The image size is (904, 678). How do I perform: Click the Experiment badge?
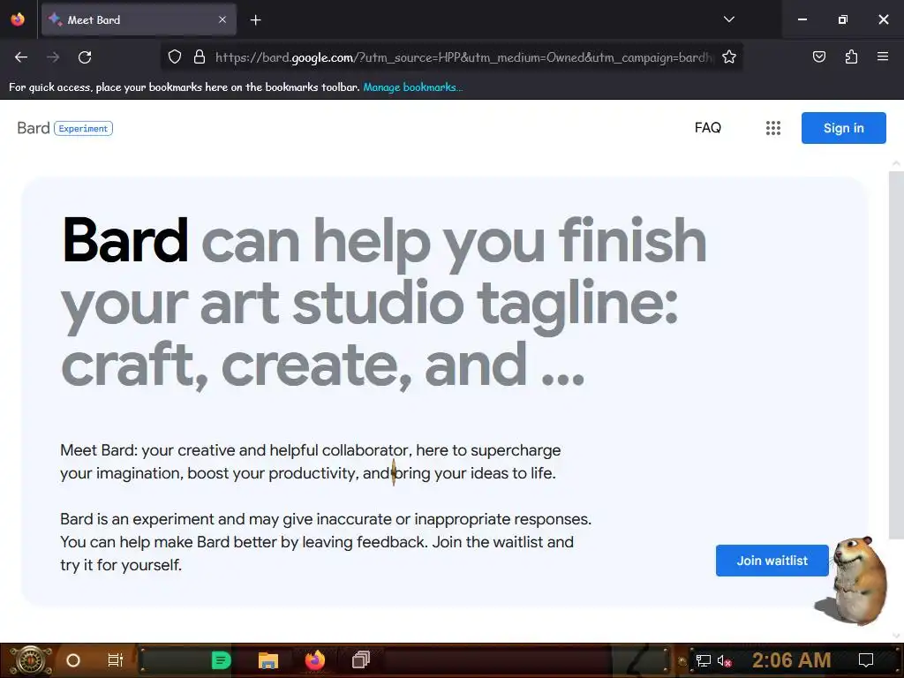pos(83,128)
